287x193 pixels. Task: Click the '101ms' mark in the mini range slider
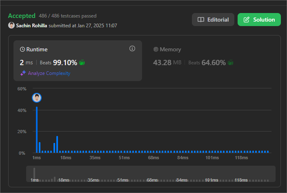211,180
